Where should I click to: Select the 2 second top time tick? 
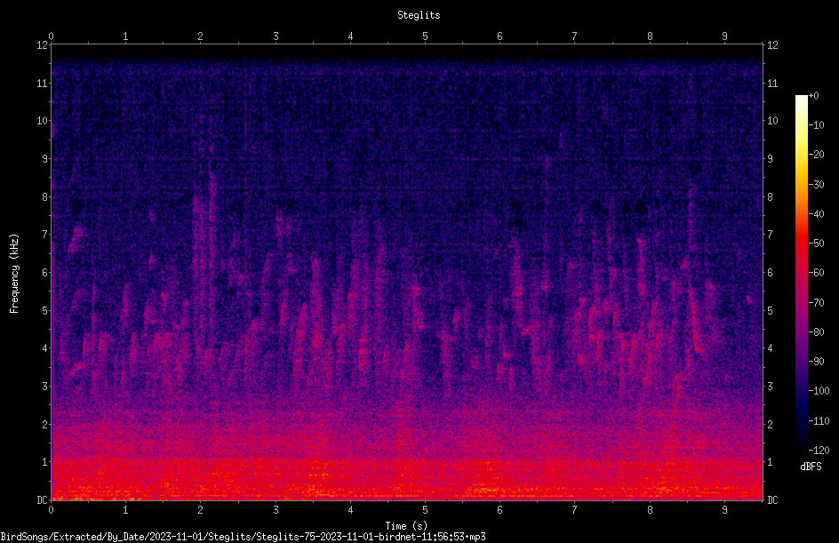coord(200,36)
